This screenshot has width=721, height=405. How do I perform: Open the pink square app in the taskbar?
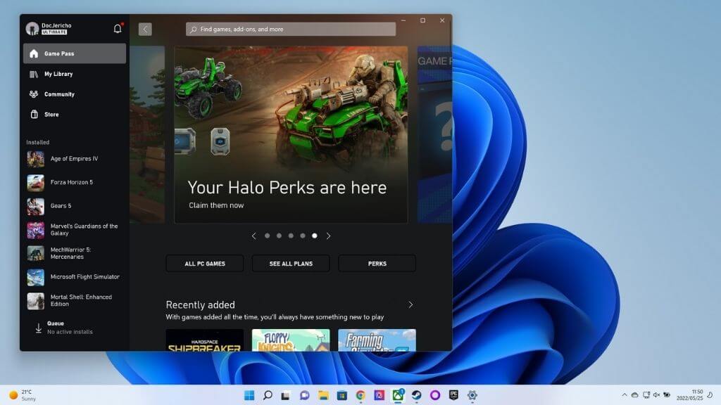[x=379, y=395]
